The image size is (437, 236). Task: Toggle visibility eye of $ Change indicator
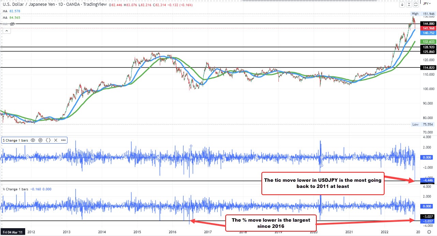33,140
